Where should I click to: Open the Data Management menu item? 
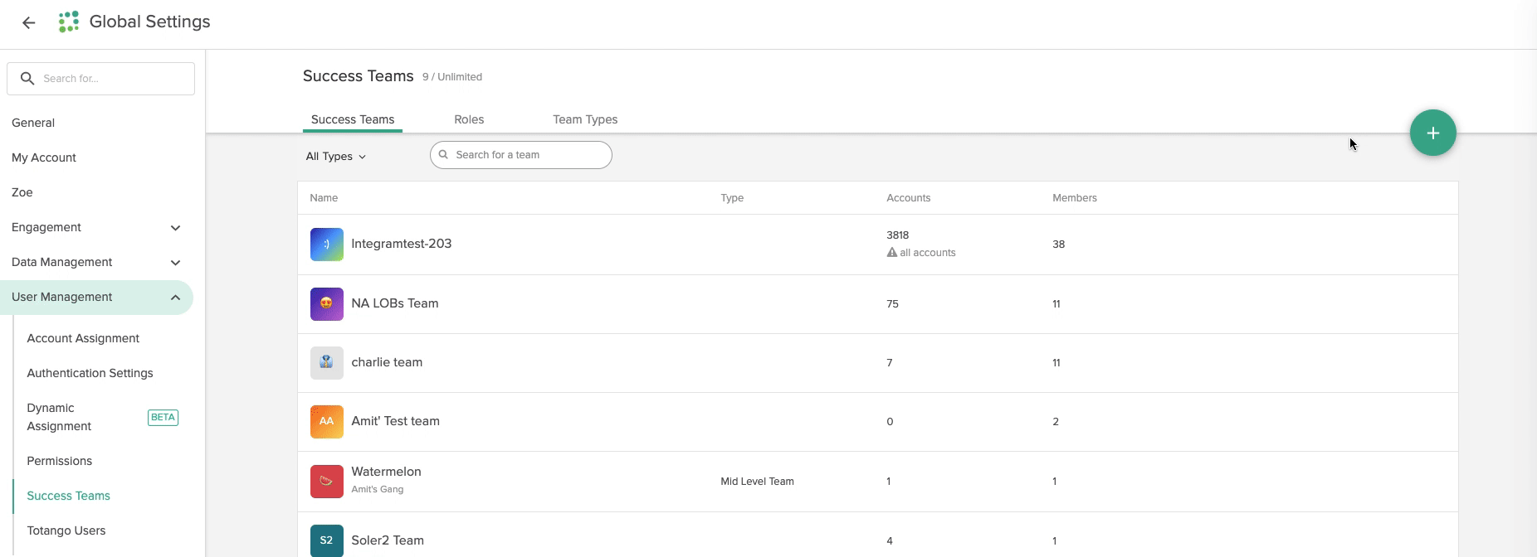coord(62,262)
